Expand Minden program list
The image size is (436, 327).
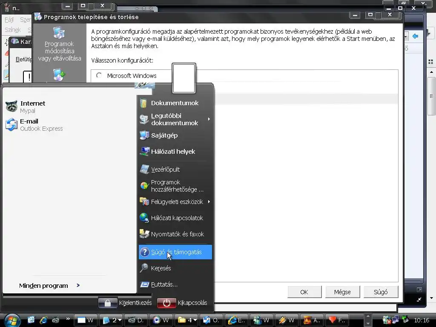pos(49,286)
